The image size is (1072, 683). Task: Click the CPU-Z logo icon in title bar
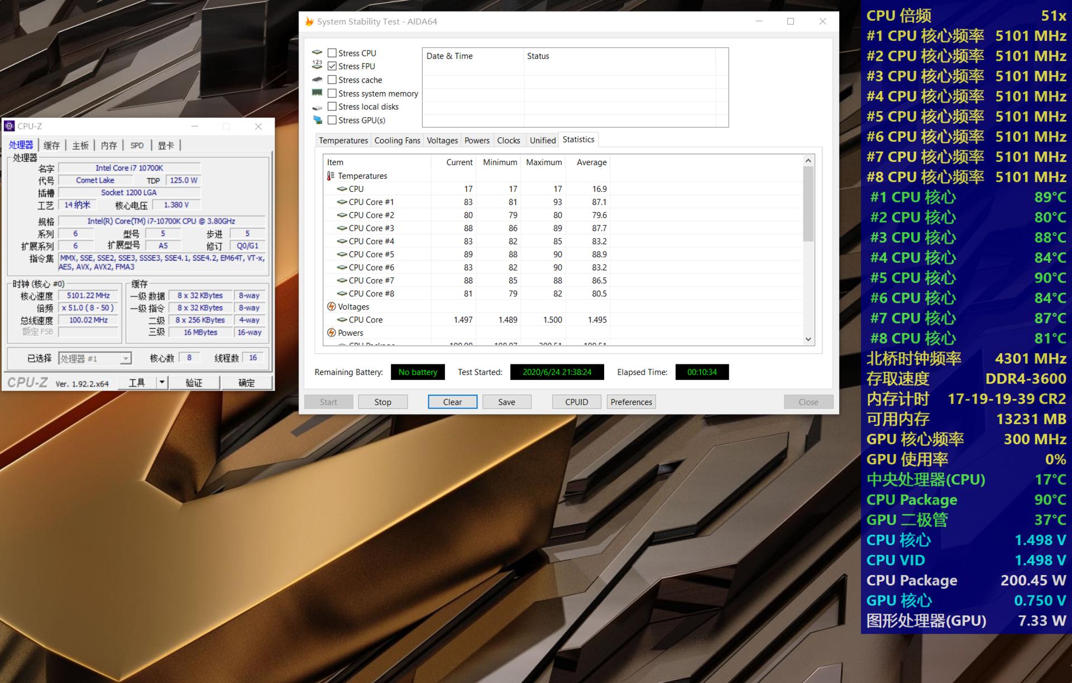[x=9, y=126]
